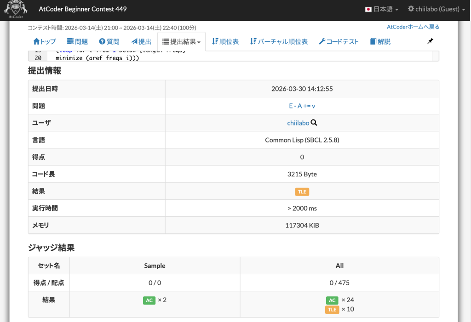471x322 pixels.
Task: Open the chiilabo user profile link
Action: [x=298, y=123]
